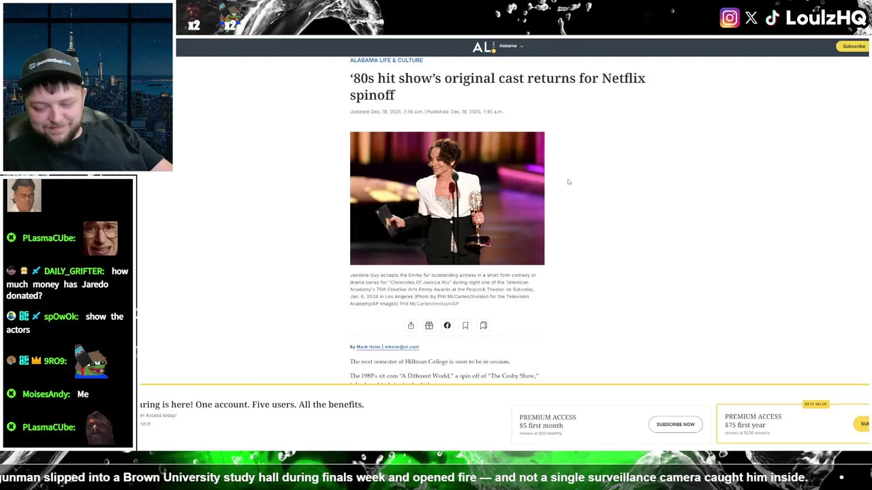872x490 pixels.
Task: Click 9RO9's username in chat
Action: tap(55, 361)
